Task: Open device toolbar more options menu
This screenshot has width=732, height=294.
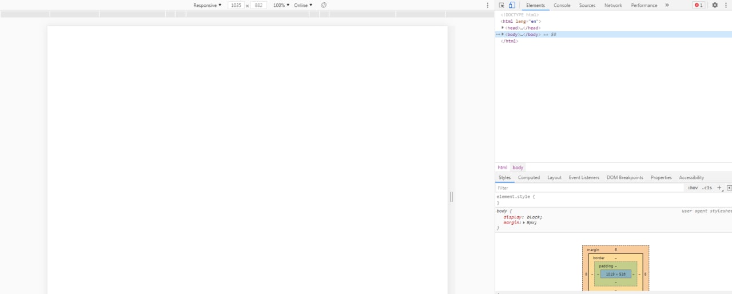Action: [487, 5]
